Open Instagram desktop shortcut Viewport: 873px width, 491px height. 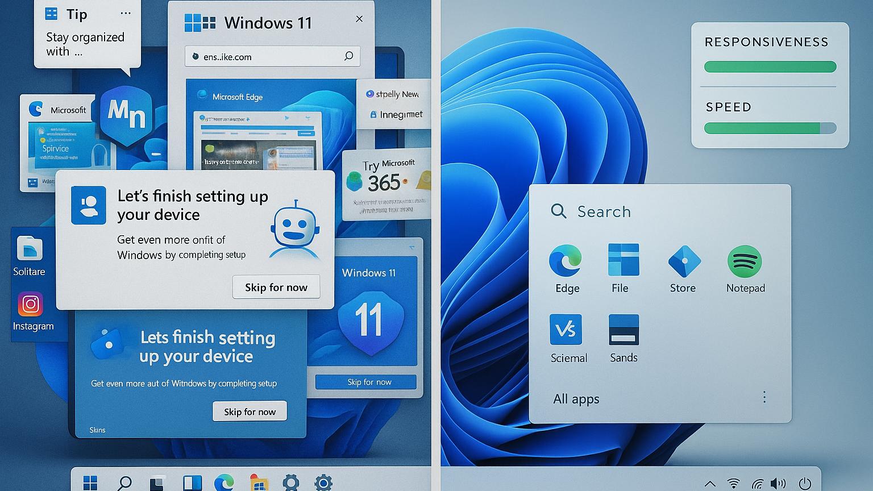click(31, 305)
